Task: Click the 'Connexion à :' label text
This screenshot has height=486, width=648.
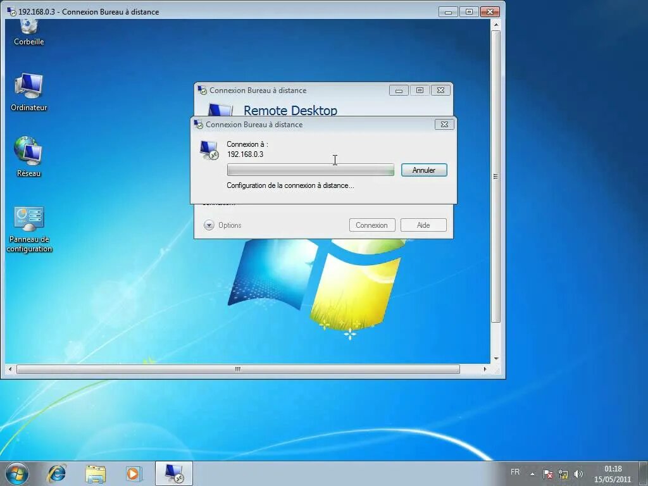Action: (x=247, y=144)
